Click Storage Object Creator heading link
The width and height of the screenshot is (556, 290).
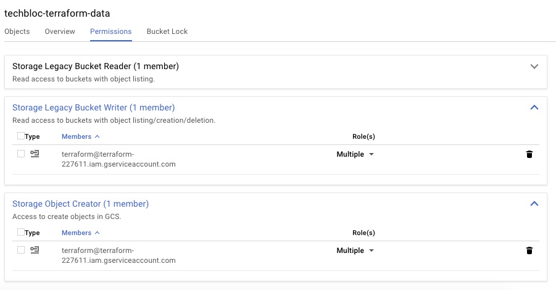[80, 204]
